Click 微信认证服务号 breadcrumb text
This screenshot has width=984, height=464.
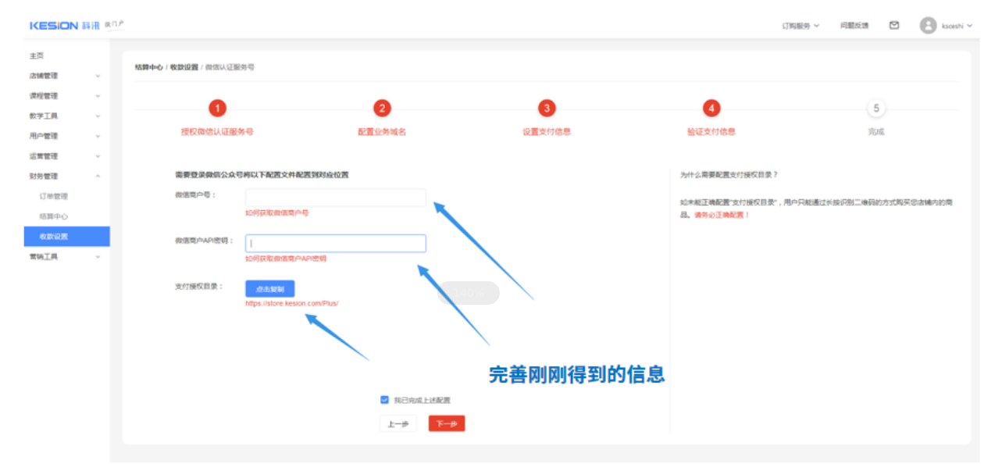coord(230,68)
